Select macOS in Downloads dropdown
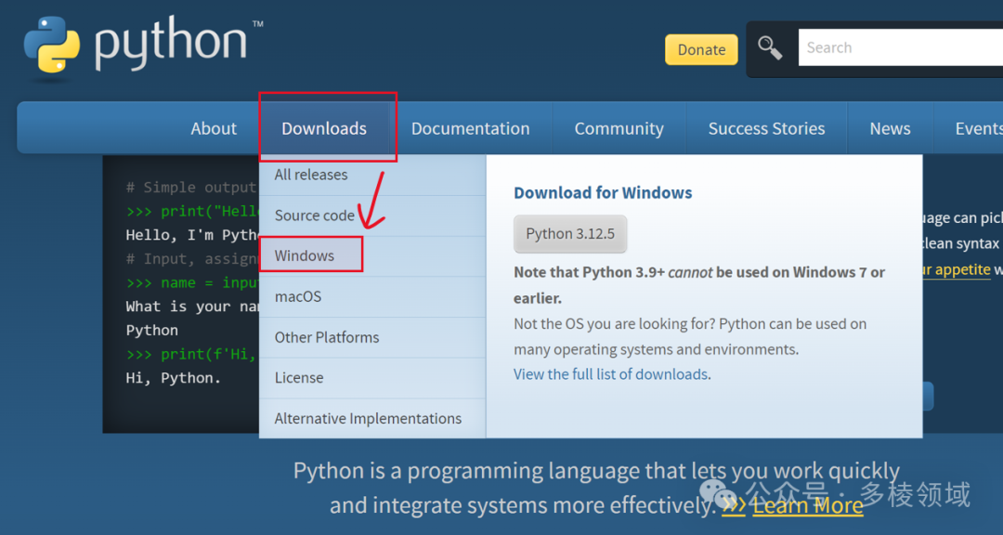This screenshot has width=1003, height=535. (372, 297)
